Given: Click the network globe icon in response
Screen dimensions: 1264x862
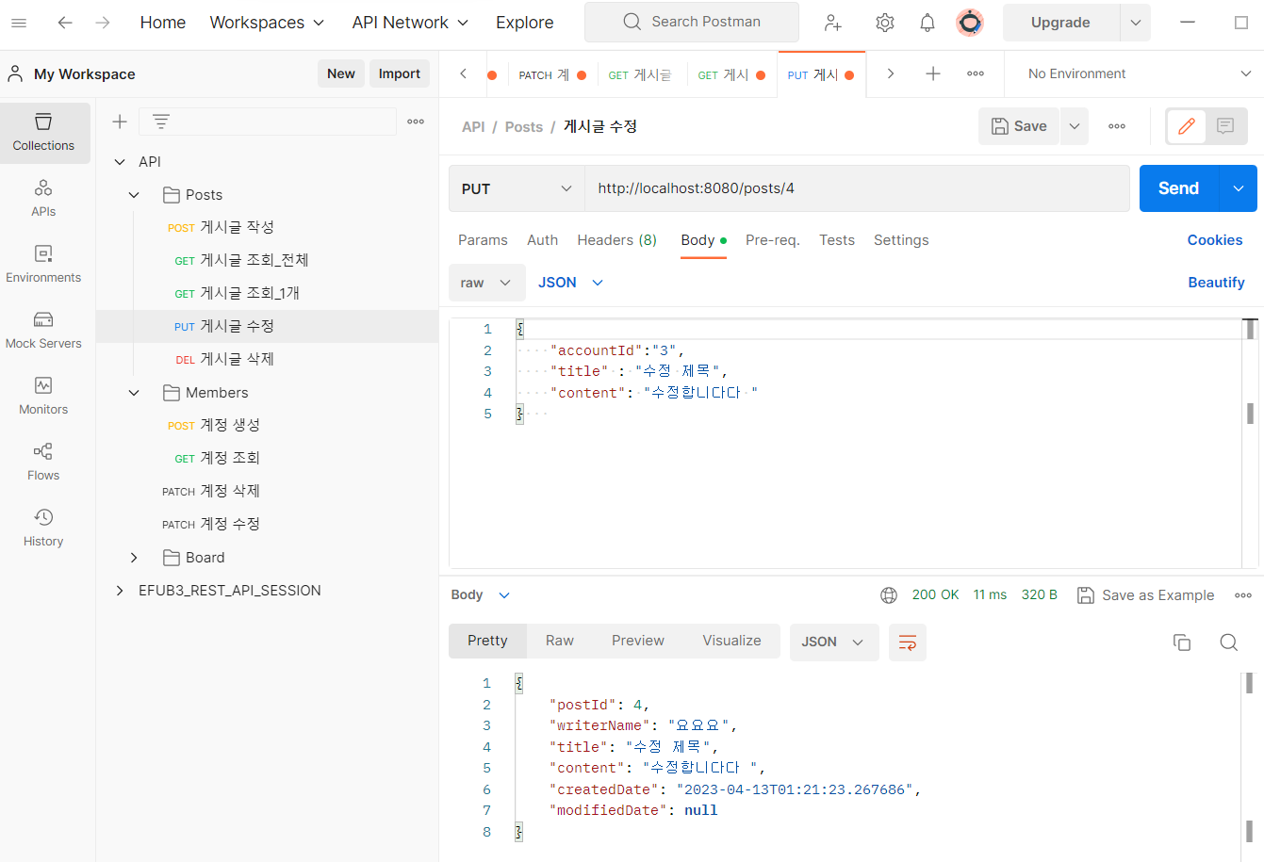Looking at the screenshot, I should [x=889, y=595].
